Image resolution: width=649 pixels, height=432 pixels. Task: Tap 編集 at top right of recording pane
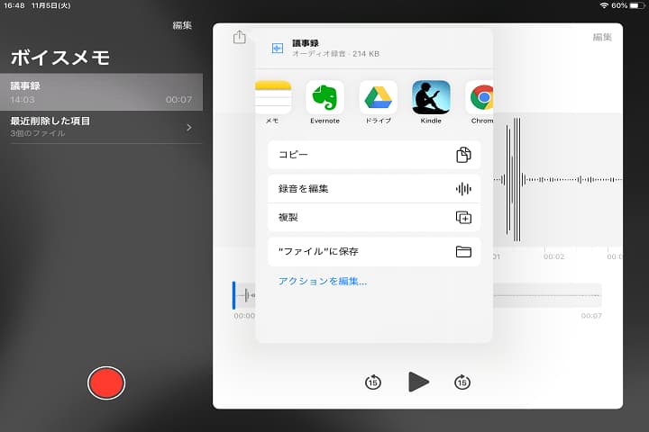602,37
